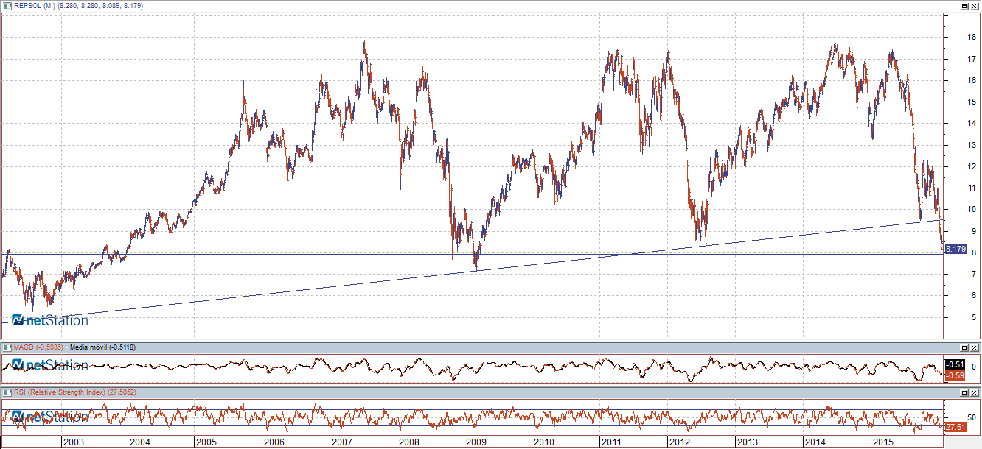This screenshot has height=449, width=982.
Task: Click the 2004 label on time axis
Action: [x=139, y=442]
